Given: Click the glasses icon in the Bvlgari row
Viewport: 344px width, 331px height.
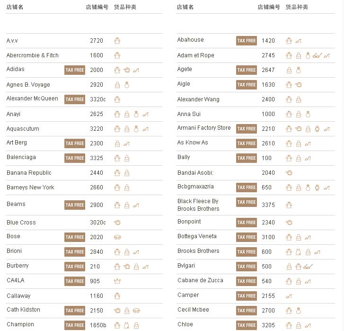Looking at the screenshot, I should click(x=308, y=267).
